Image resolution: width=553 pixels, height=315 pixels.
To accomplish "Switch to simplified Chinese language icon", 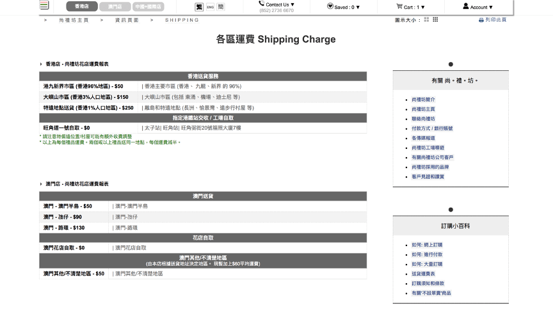I will [x=221, y=6].
